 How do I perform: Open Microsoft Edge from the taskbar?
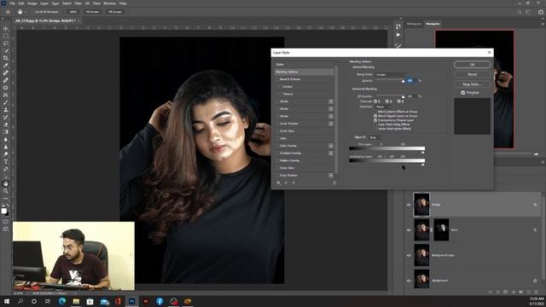(x=62, y=301)
